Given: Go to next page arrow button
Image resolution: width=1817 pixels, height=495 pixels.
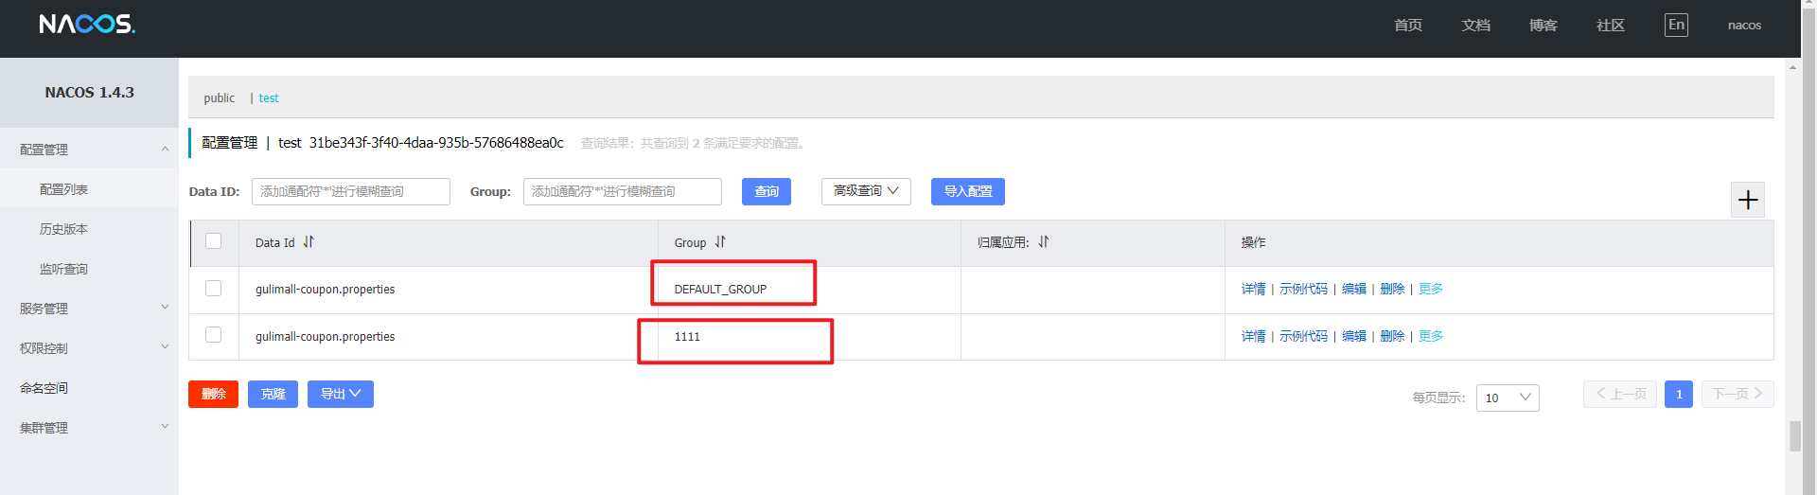Looking at the screenshot, I should tap(1737, 394).
